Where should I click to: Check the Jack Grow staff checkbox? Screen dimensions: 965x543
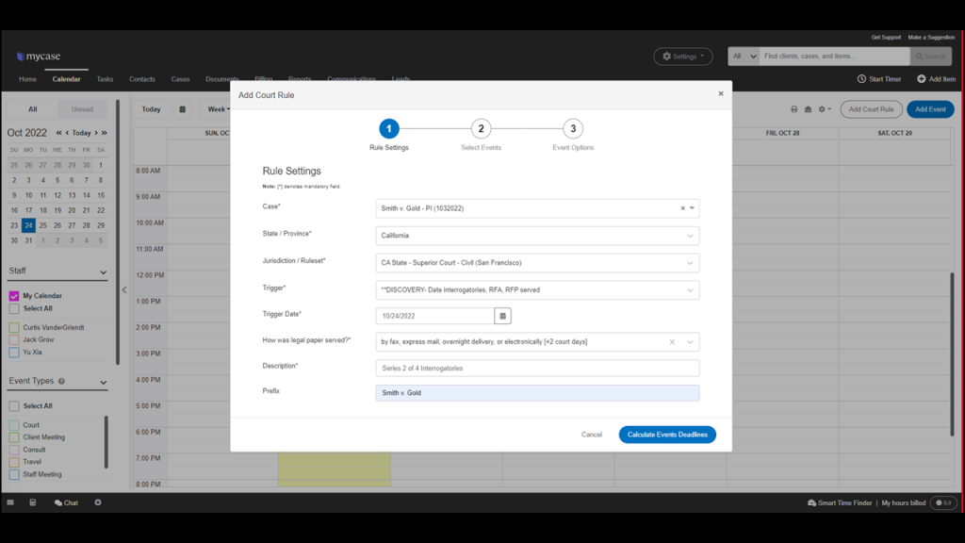(x=14, y=339)
